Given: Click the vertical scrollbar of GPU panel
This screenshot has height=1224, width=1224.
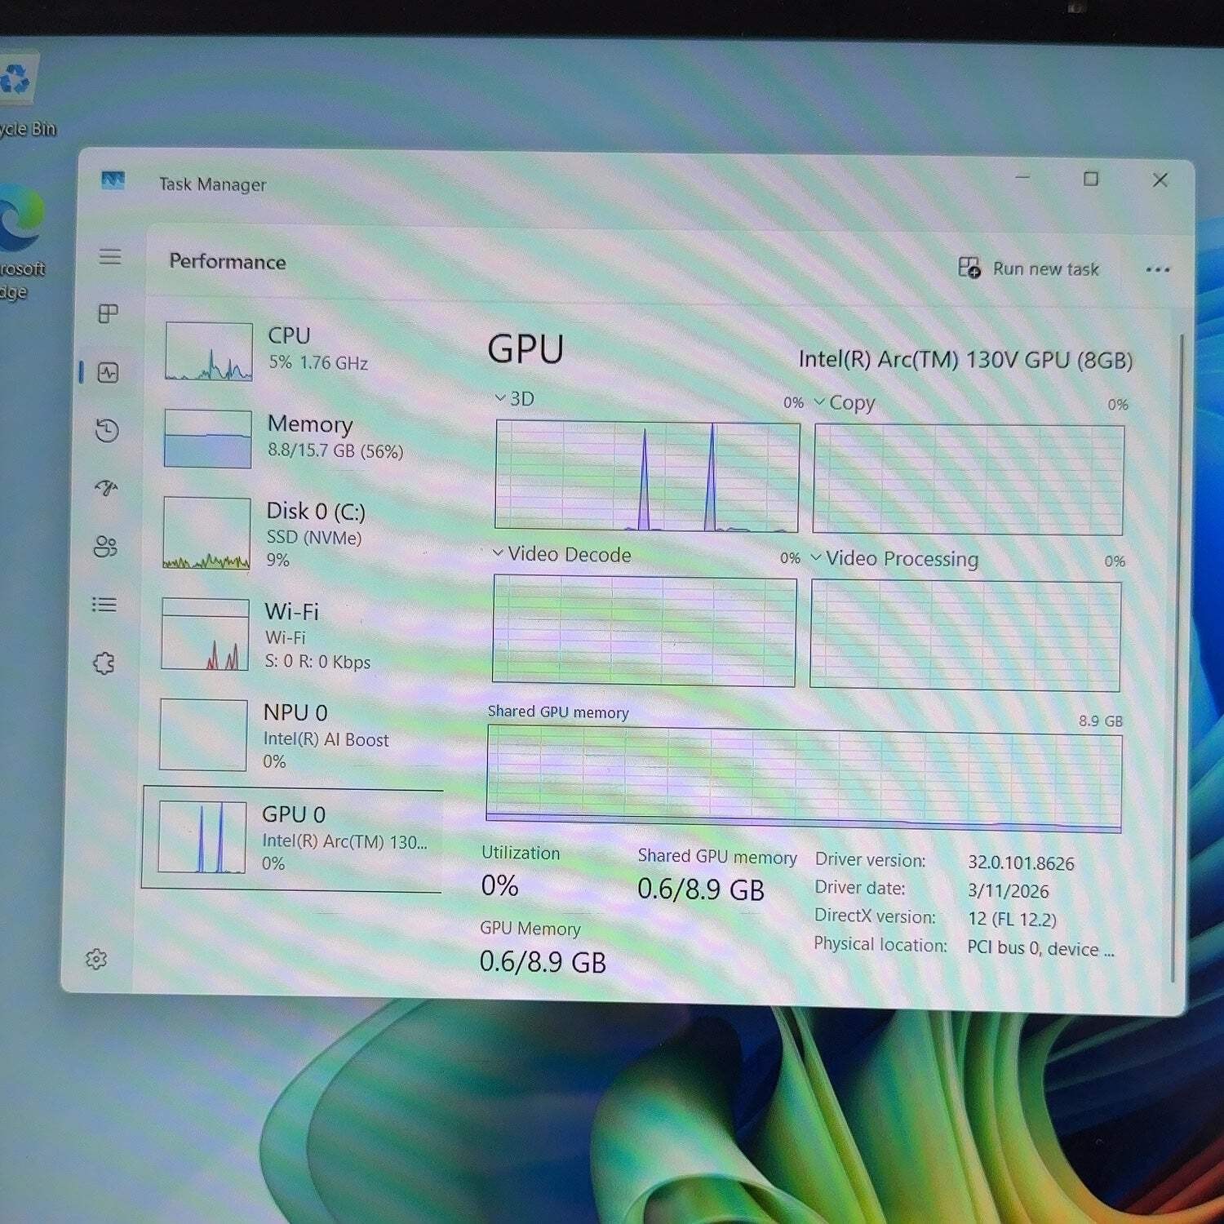Looking at the screenshot, I should click(1177, 658).
